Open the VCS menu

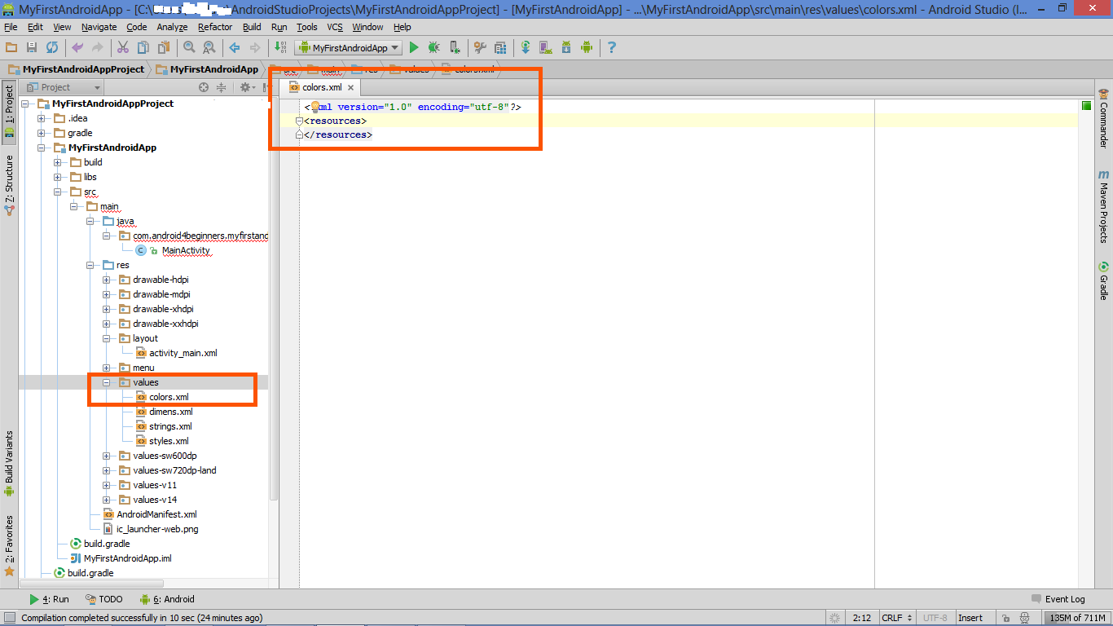coord(335,27)
